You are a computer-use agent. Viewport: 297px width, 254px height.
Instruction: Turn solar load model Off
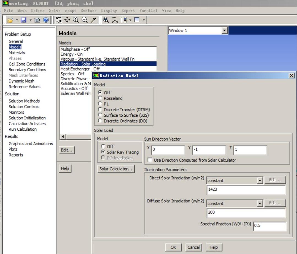point(103,146)
